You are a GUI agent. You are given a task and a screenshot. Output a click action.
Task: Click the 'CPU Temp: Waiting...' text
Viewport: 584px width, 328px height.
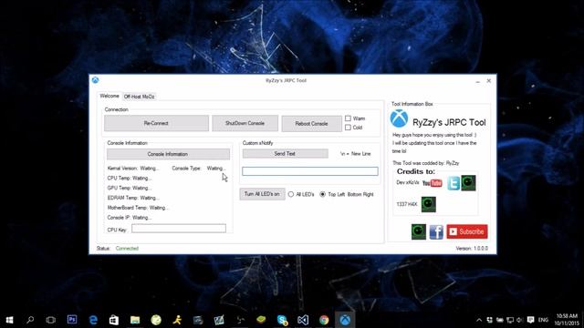click(130, 179)
